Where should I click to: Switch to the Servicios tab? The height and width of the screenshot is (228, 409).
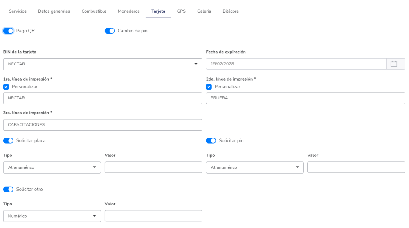tap(18, 11)
